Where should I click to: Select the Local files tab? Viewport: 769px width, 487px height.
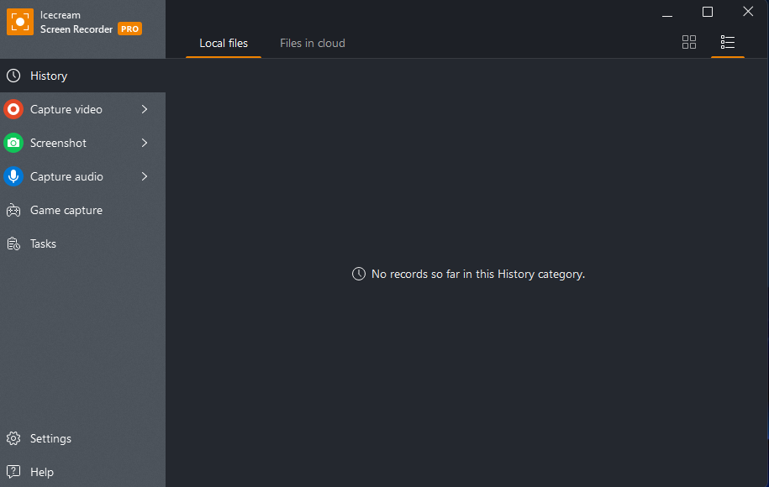pyautogui.click(x=224, y=43)
